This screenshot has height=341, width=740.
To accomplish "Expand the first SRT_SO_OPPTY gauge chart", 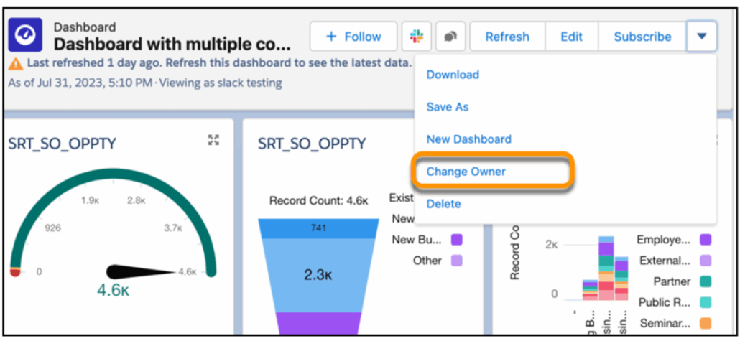I will coord(213,140).
